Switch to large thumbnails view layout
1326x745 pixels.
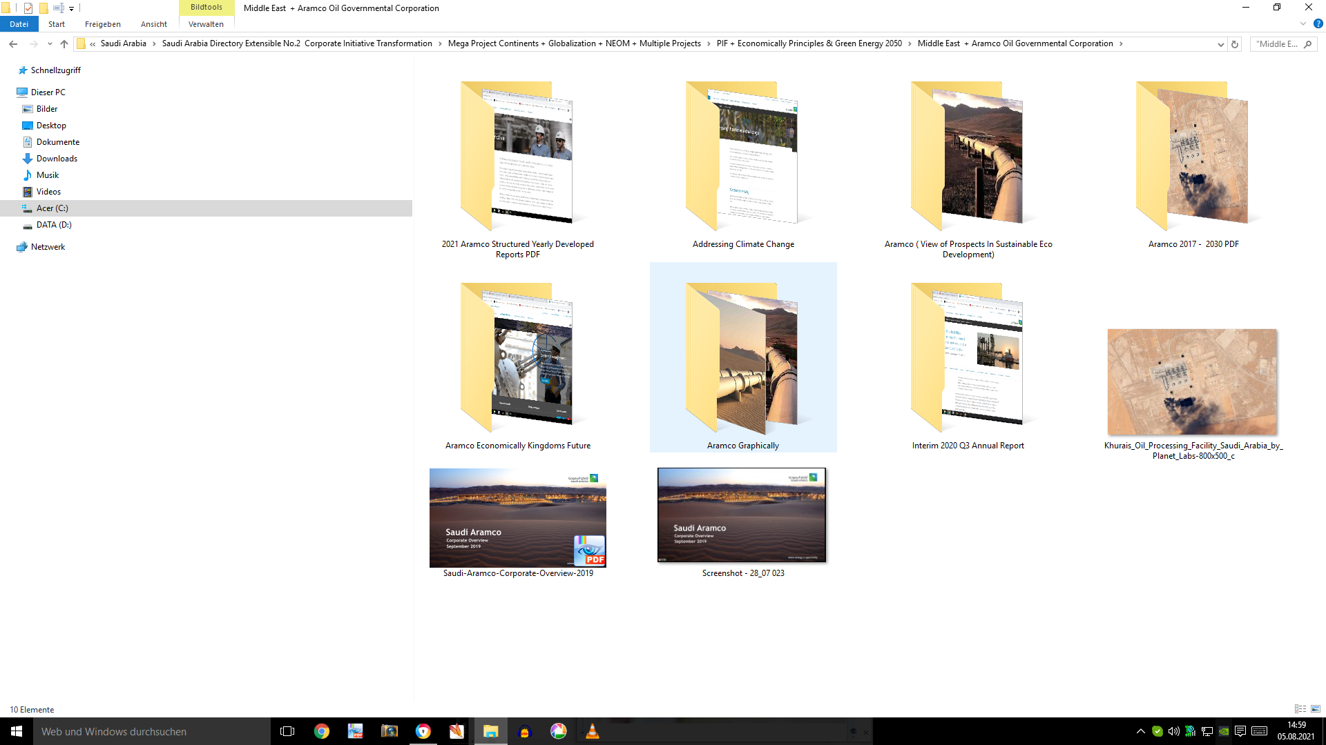[1316, 709]
